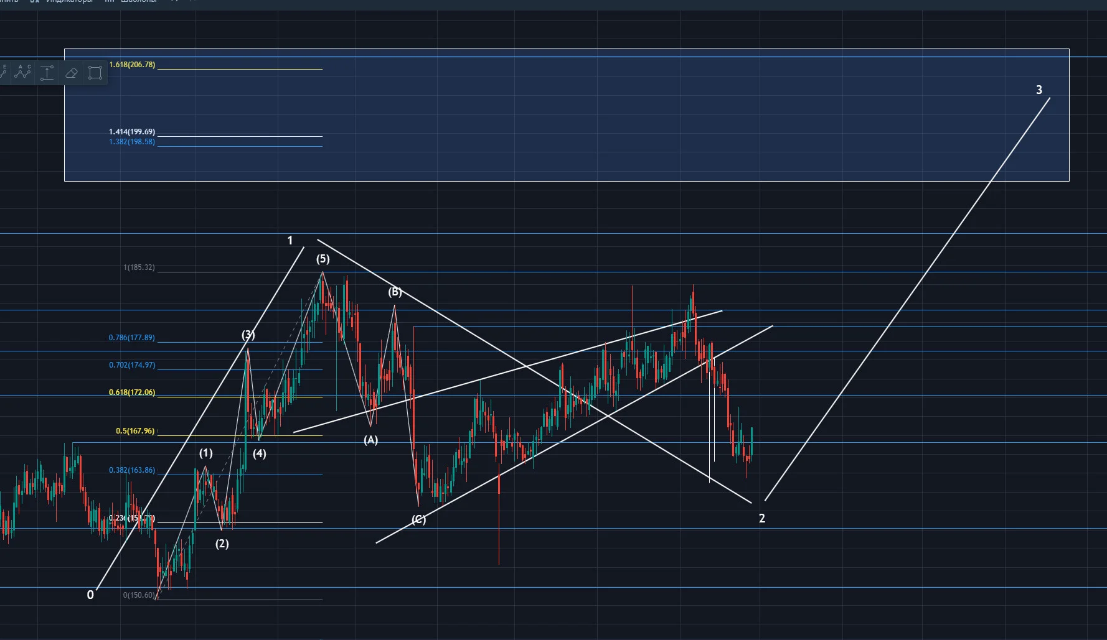The height and width of the screenshot is (640, 1107).
Task: Select the 0.382(163.86) retracement label
Action: coord(132,470)
